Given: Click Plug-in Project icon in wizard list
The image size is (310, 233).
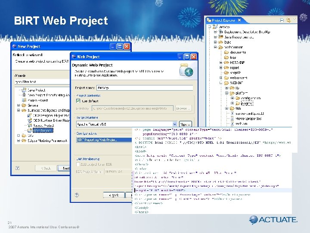Looking at the screenshot, I should coord(24,100).
